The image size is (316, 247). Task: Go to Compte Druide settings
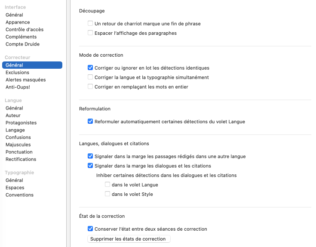(x=22, y=44)
